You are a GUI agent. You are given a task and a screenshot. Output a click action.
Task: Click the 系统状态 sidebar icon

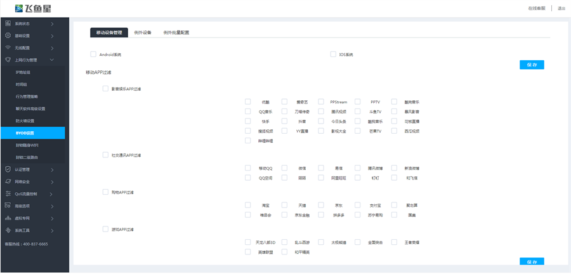tap(8, 23)
